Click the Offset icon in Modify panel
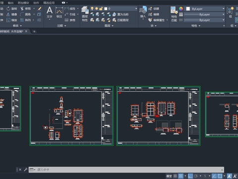 (39, 20)
